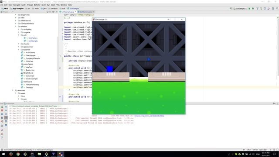The height and width of the screenshot is (157, 279).
Task: Expand the multipong folder
Action: click(18, 29)
